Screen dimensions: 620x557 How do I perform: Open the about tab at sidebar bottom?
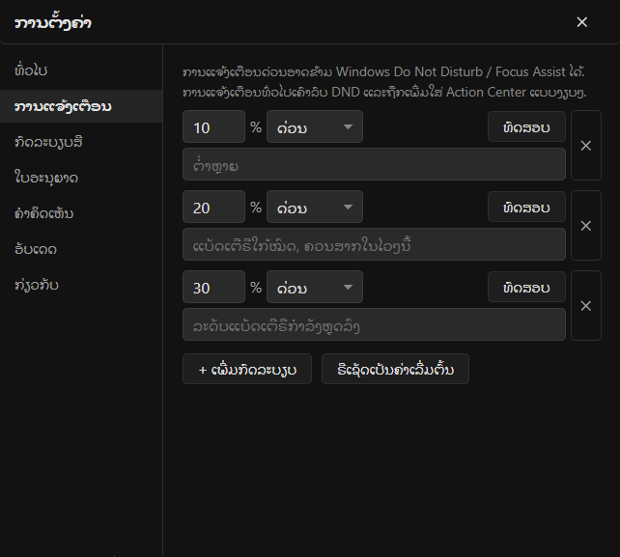tap(81, 285)
